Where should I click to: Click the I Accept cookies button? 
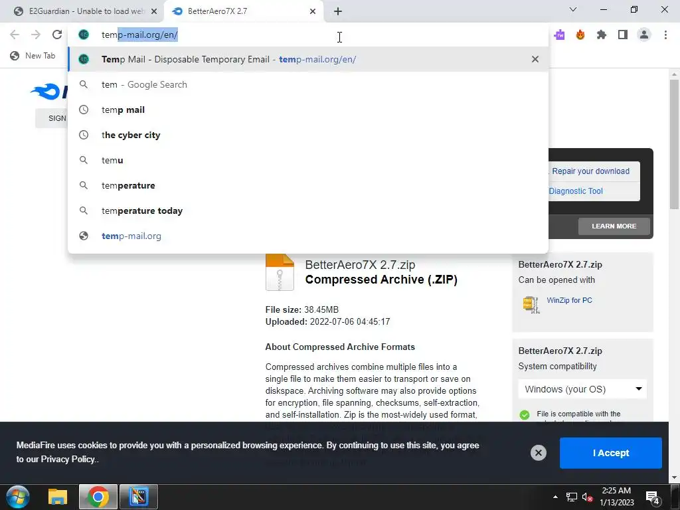611,453
